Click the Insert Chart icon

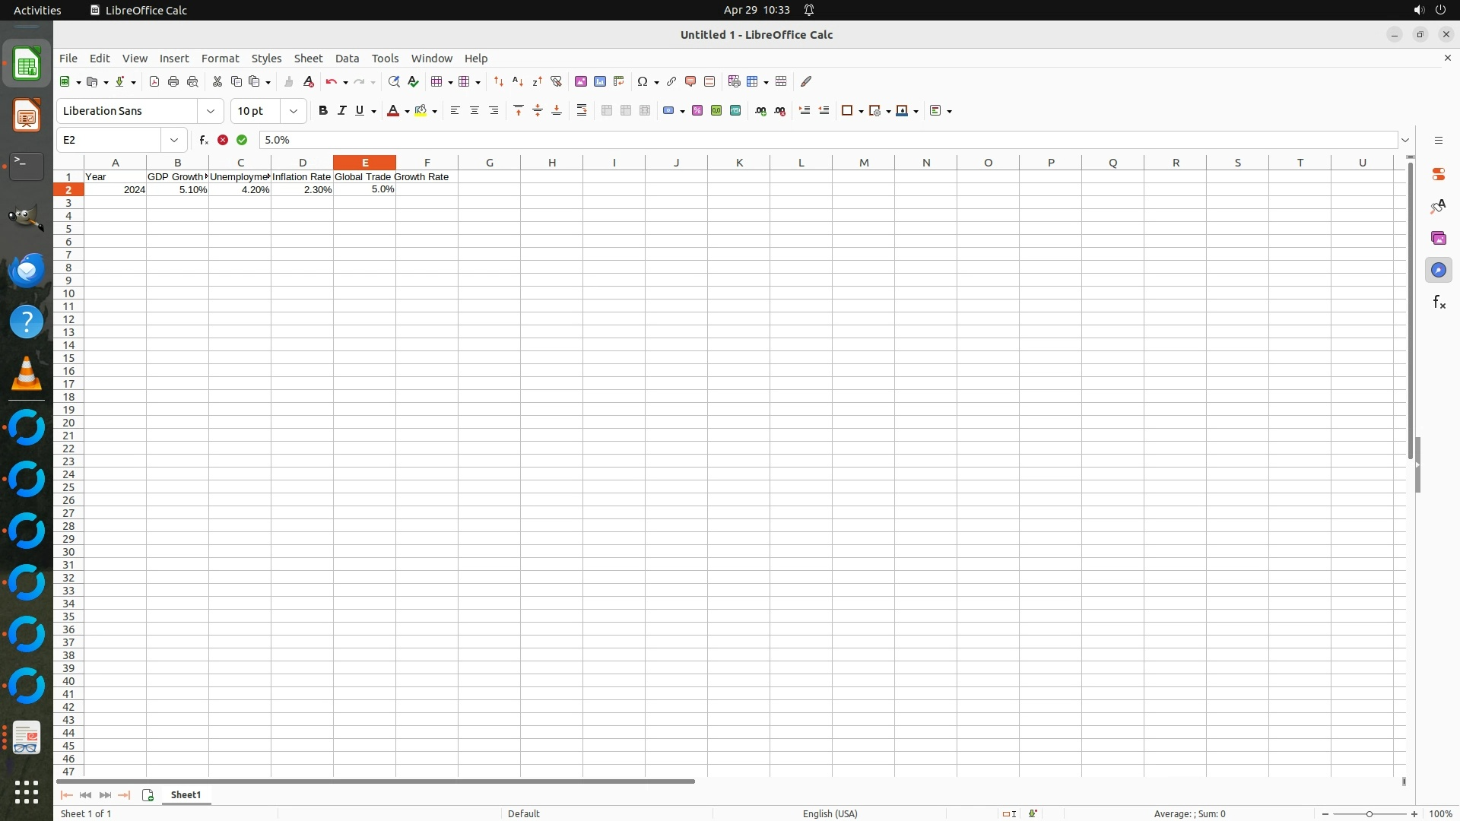click(x=600, y=81)
